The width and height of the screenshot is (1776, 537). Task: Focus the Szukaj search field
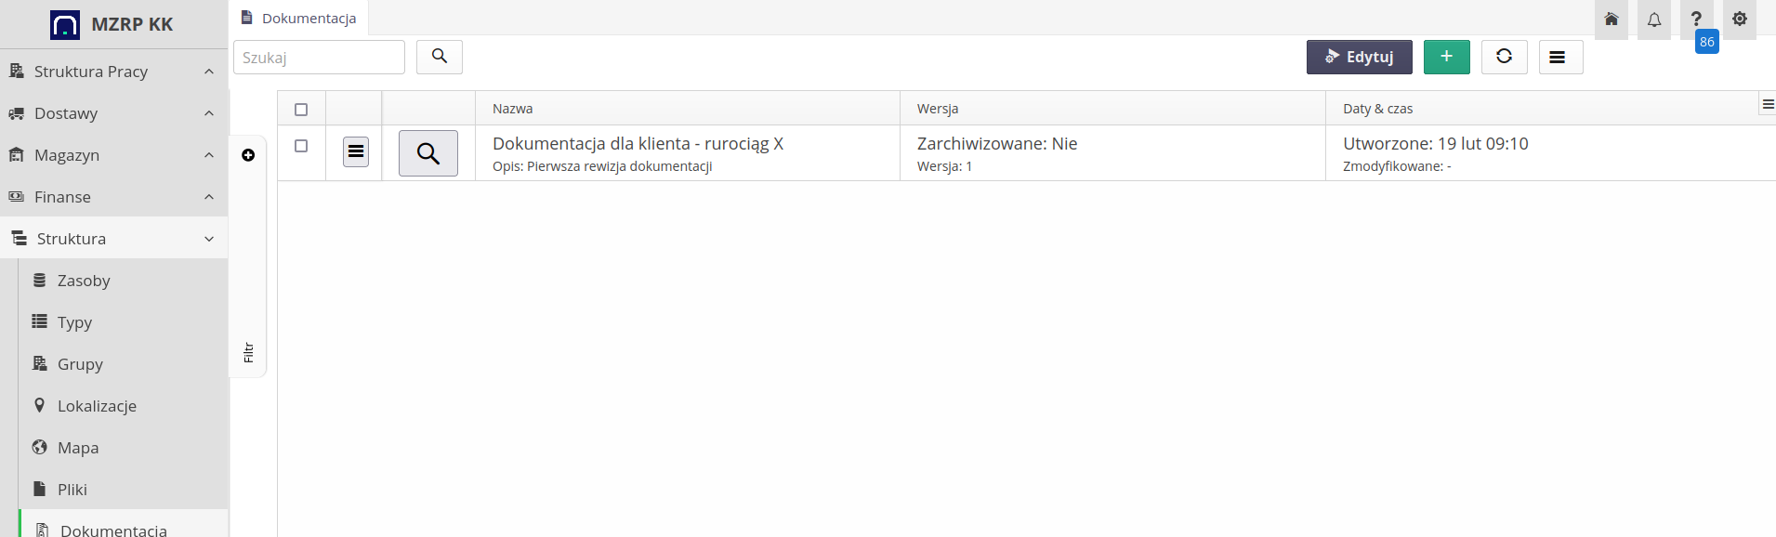(319, 58)
